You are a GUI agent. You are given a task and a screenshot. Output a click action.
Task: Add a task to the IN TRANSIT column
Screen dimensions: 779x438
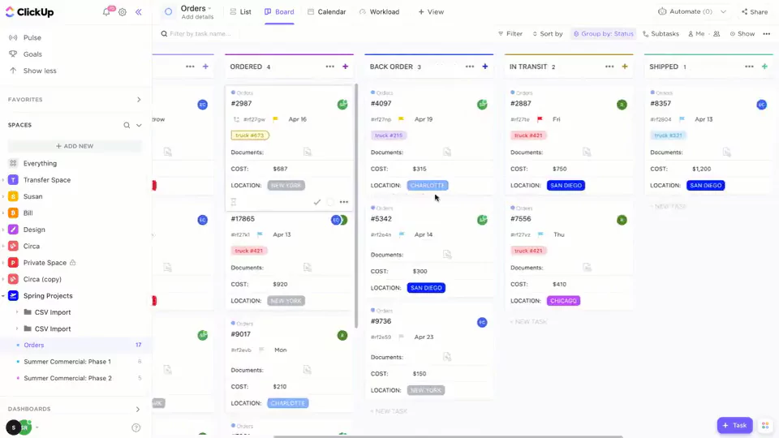(625, 67)
